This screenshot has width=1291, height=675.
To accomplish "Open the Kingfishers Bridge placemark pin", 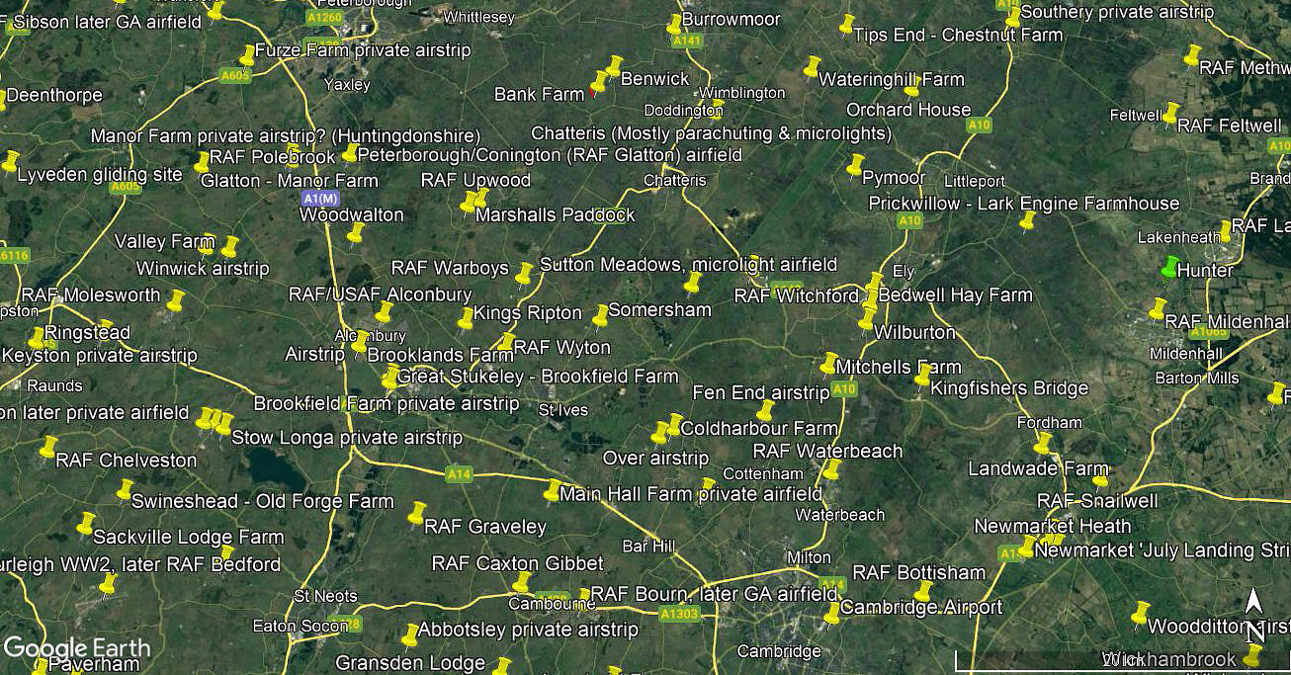I will tap(922, 375).
